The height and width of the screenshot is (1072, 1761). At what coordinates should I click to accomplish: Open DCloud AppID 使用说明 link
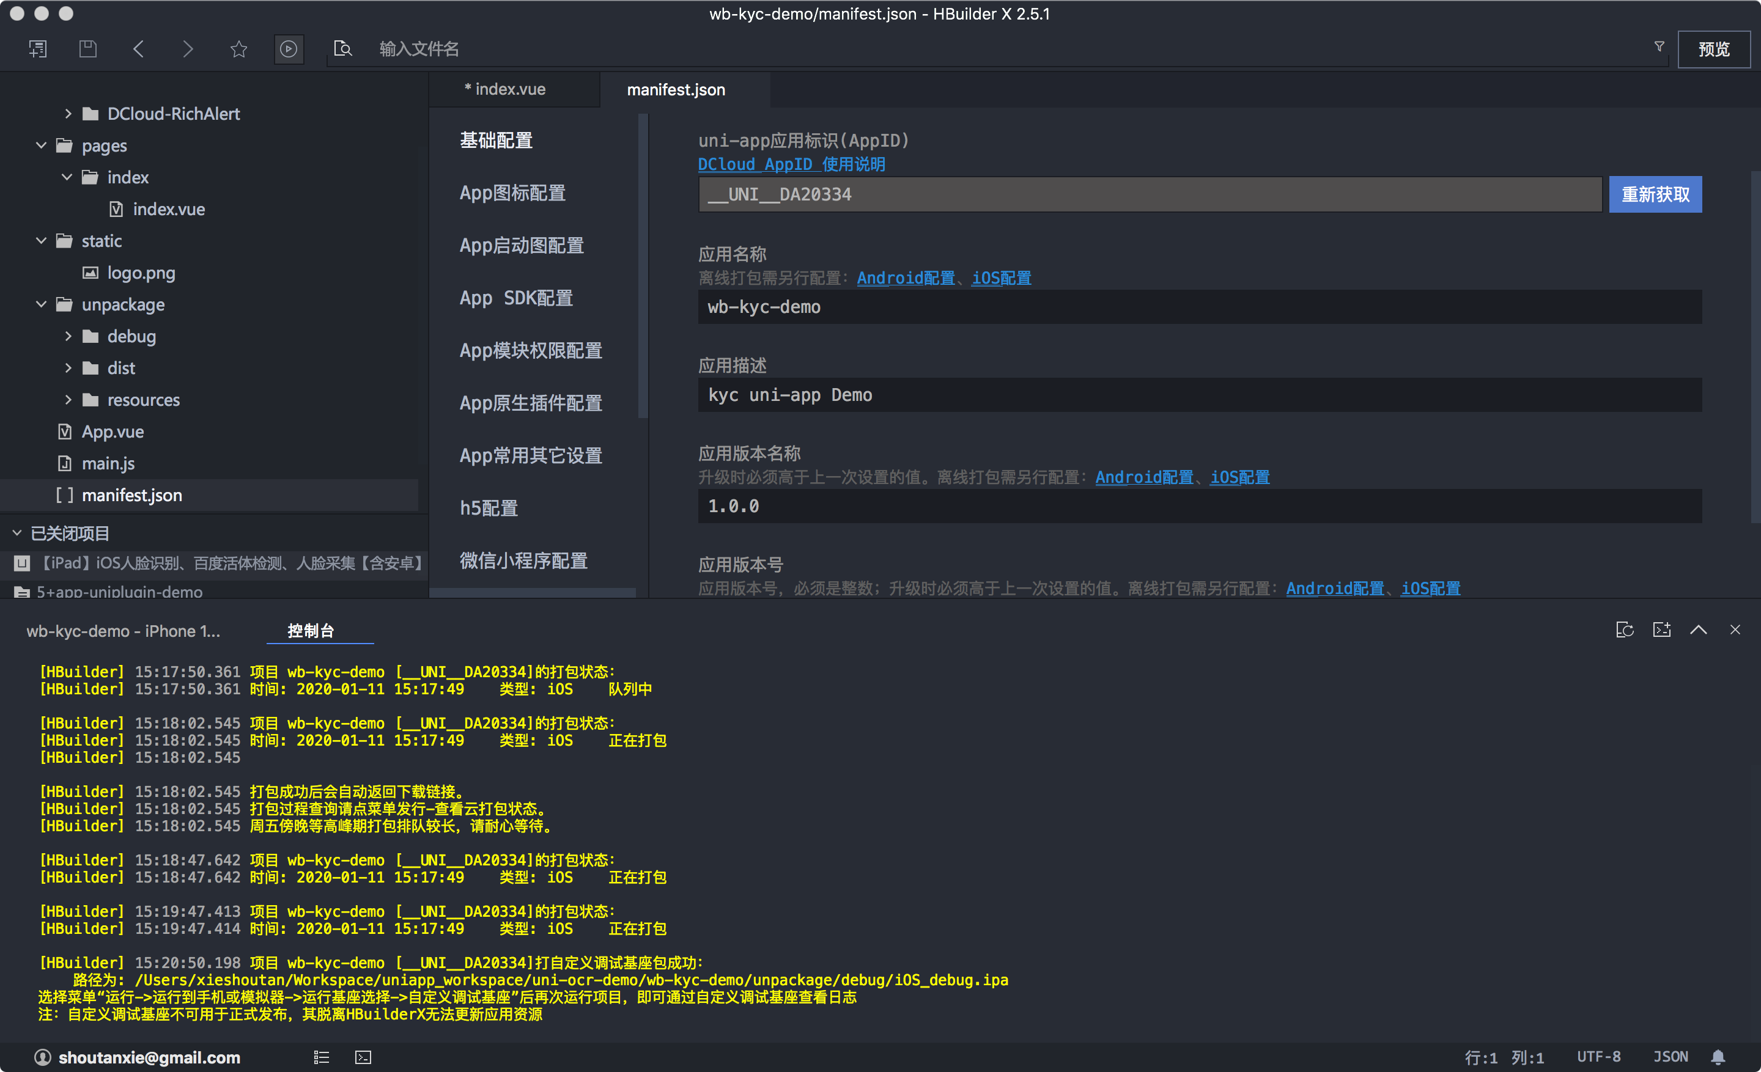pos(791,164)
